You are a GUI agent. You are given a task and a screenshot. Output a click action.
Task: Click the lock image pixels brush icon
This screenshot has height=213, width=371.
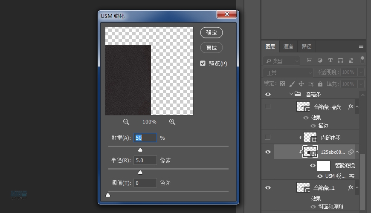[292, 84]
